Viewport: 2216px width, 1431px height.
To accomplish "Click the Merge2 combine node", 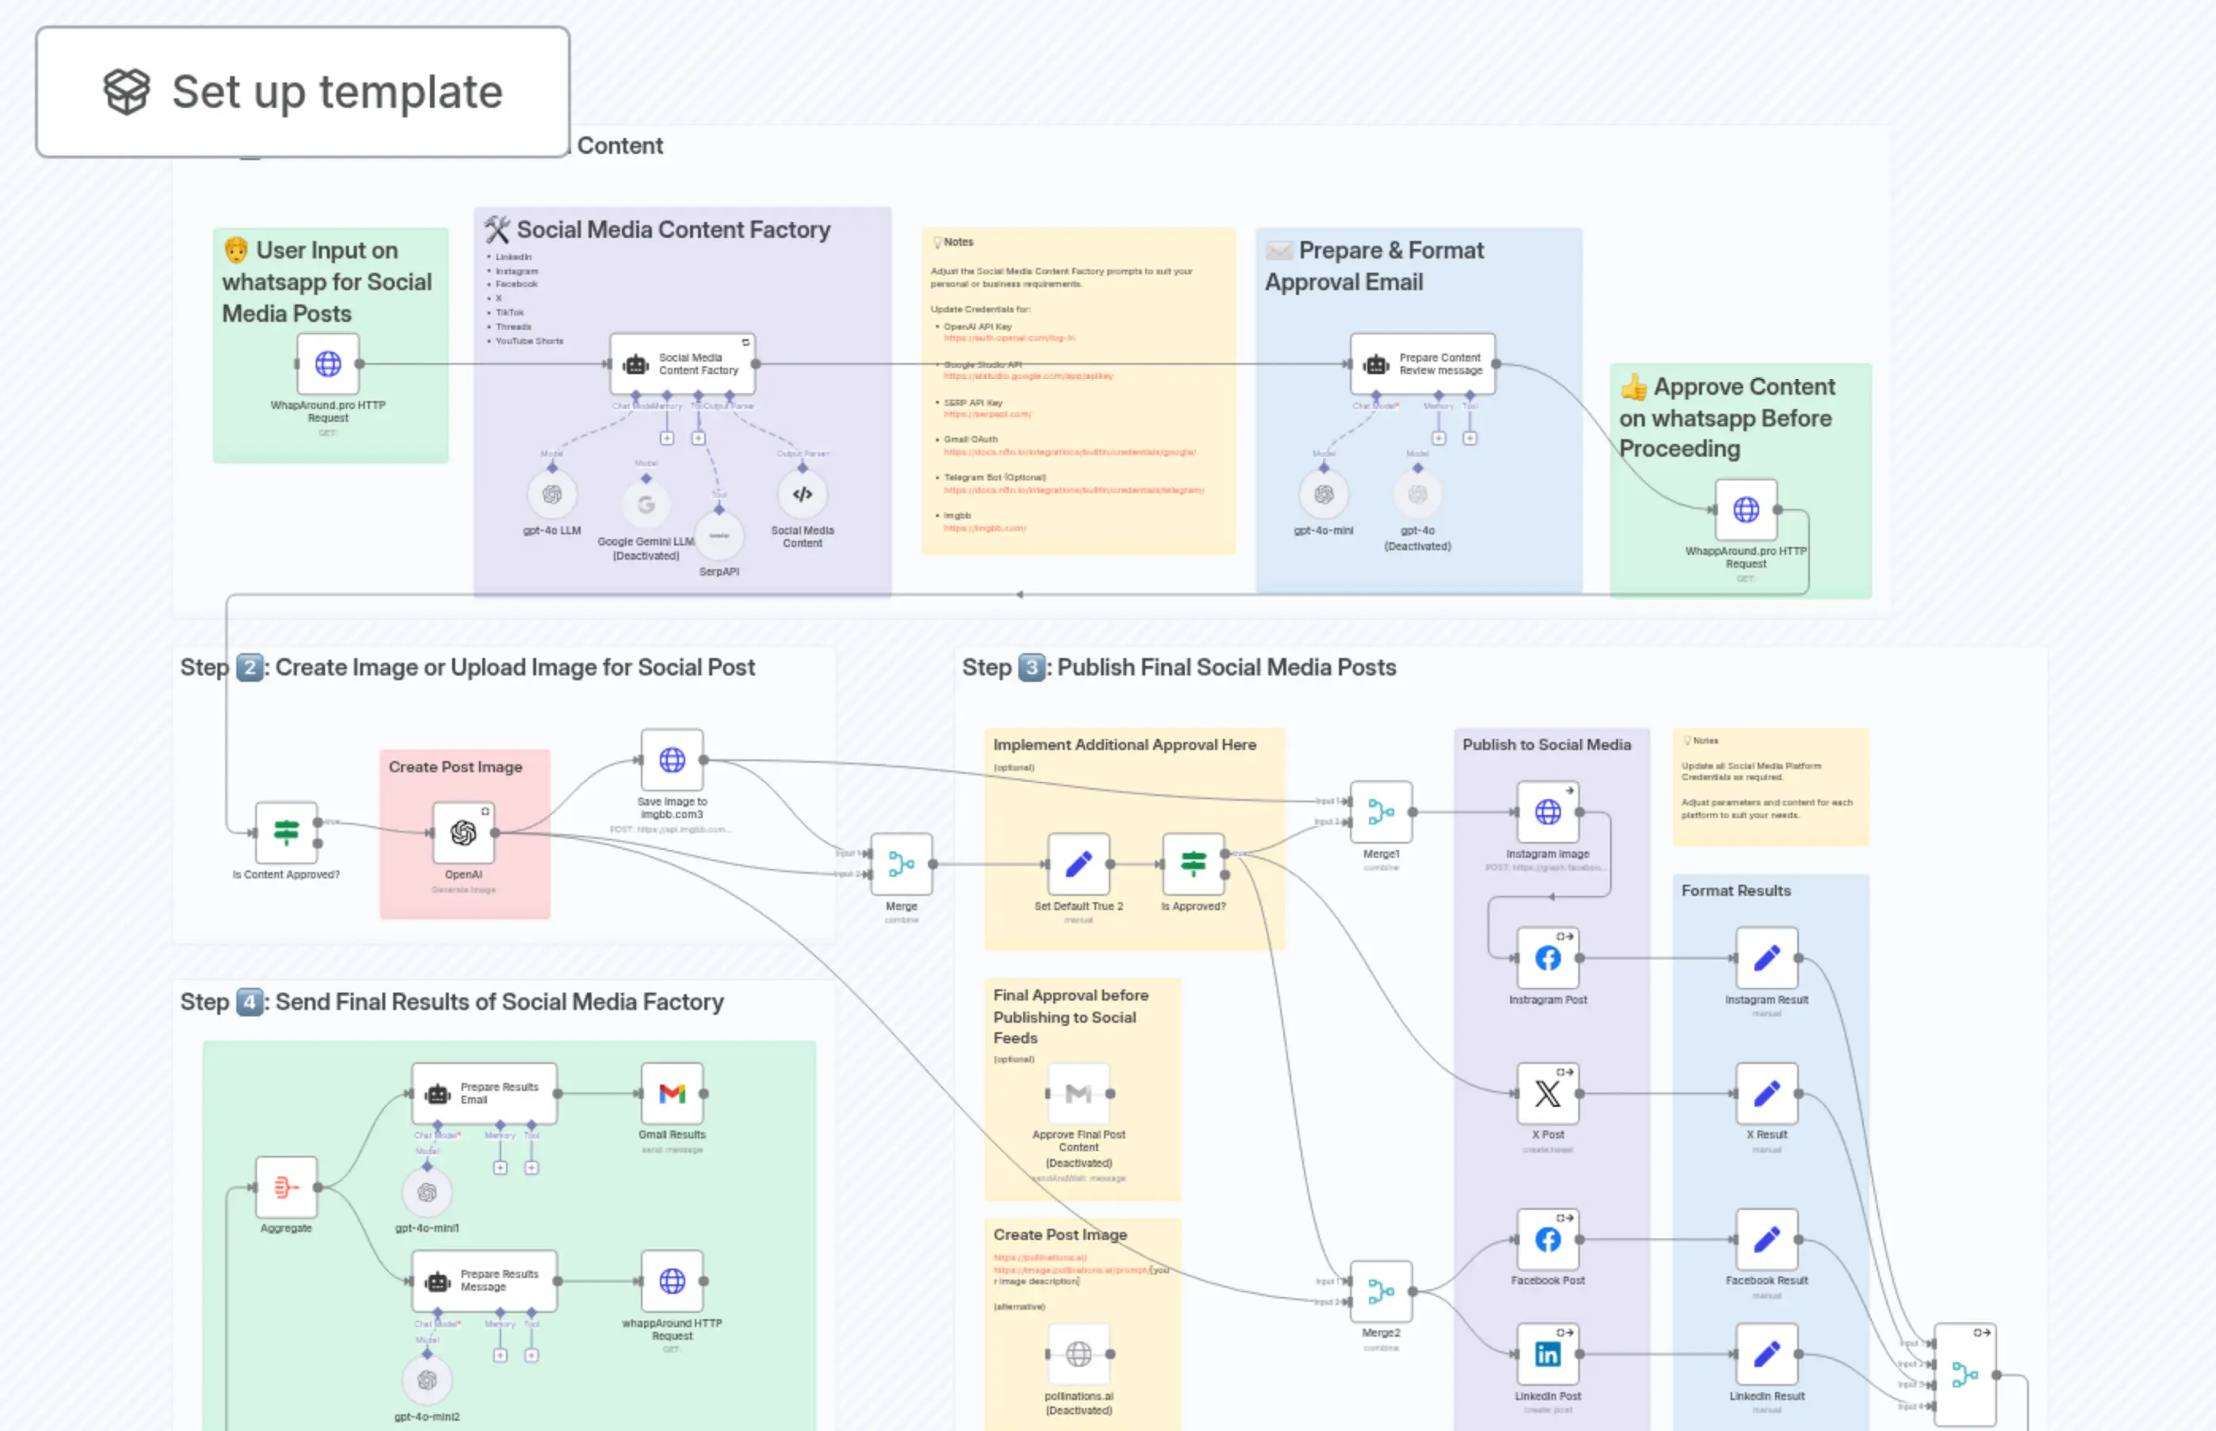I will 1382,1291.
